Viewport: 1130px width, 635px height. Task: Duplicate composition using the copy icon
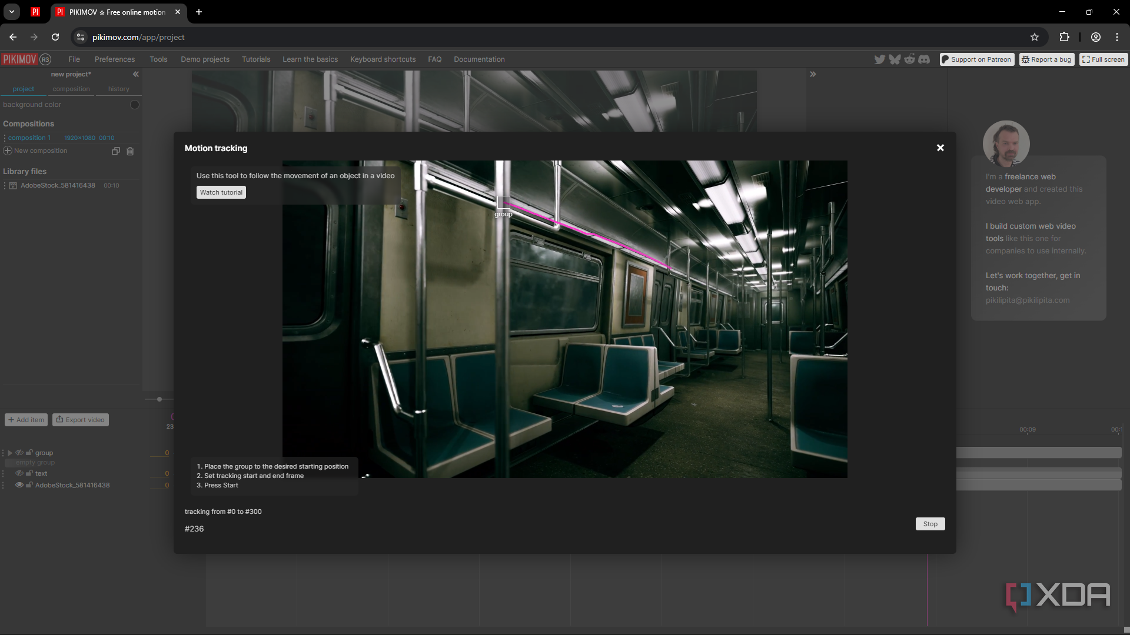click(x=116, y=151)
